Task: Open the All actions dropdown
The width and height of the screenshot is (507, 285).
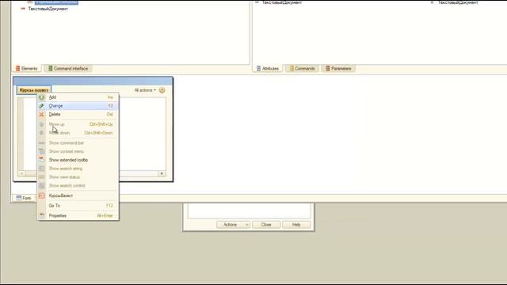Action: [x=145, y=90]
